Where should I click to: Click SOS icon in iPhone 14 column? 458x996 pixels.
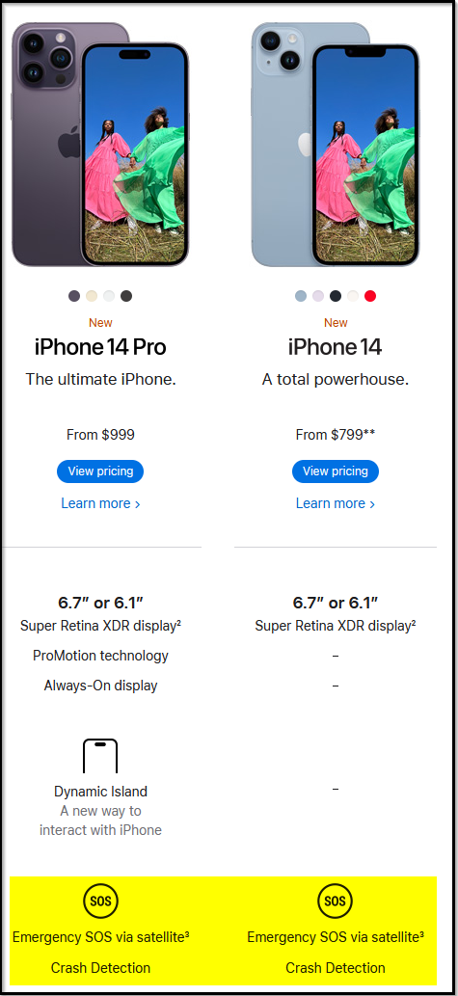(336, 902)
